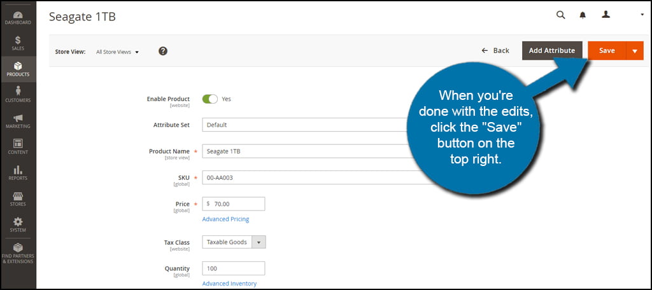Open the System settings menu
The height and width of the screenshot is (290, 652).
[18, 224]
